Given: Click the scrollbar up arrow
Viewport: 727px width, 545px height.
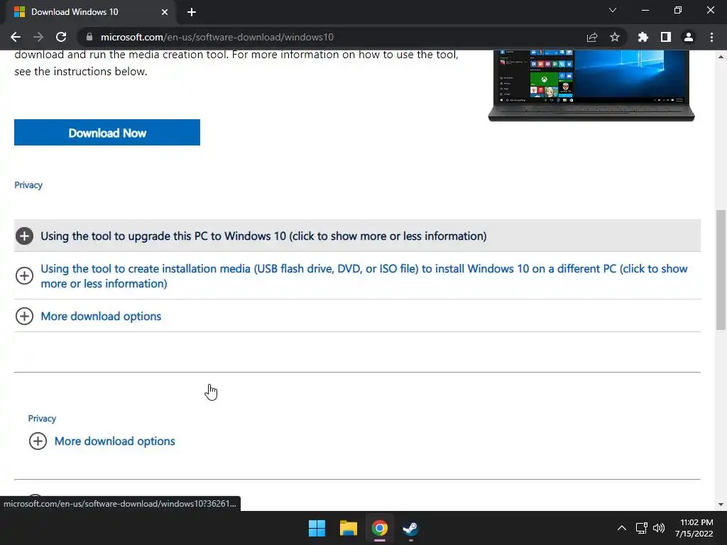Looking at the screenshot, I should 721,57.
